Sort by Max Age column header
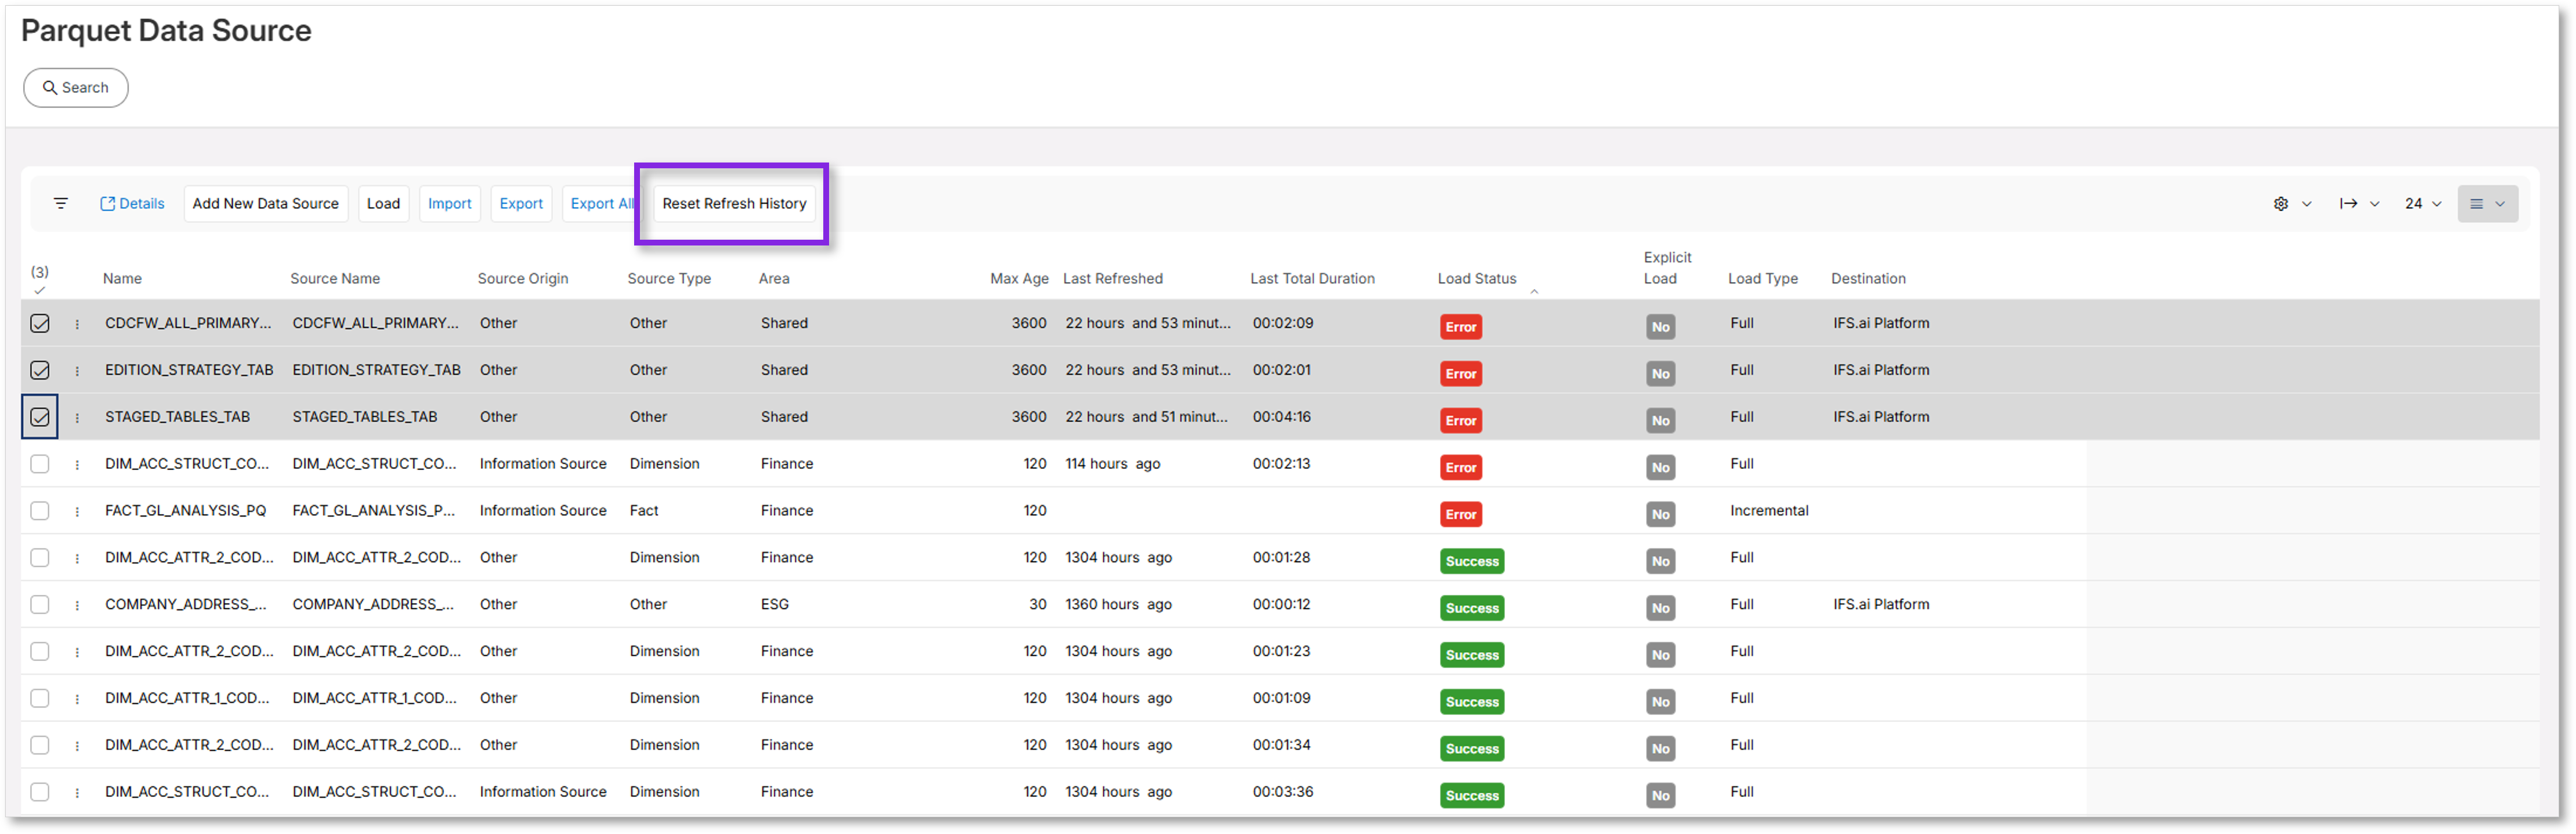2576x834 pixels. click(x=1019, y=279)
